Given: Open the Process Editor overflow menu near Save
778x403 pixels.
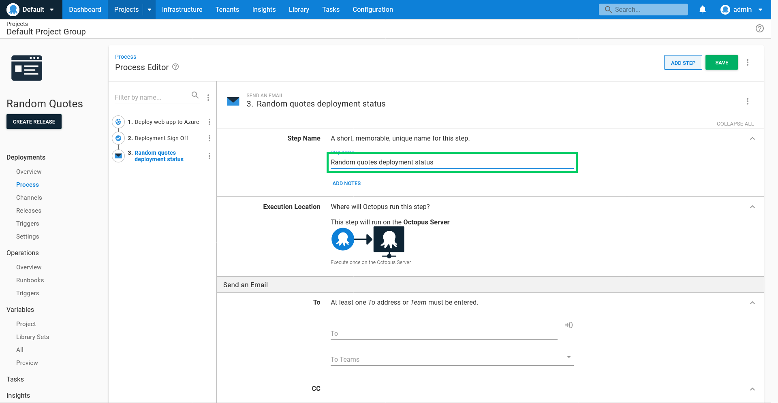Looking at the screenshot, I should pos(748,62).
